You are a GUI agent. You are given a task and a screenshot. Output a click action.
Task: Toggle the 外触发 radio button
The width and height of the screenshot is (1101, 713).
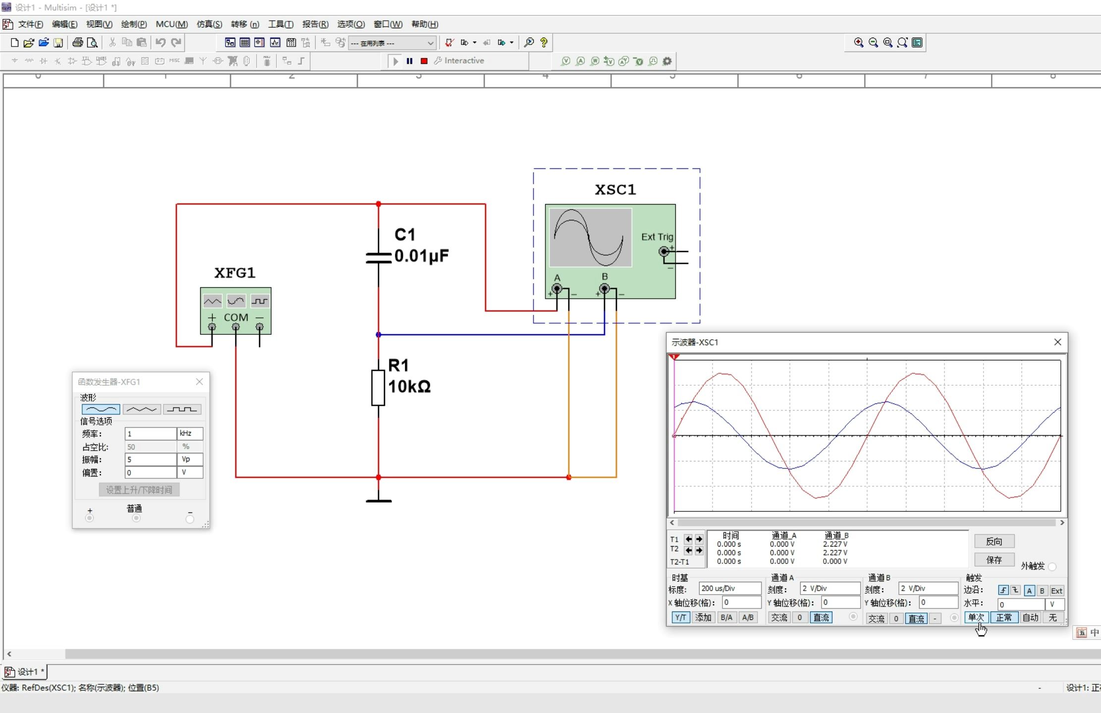tap(1052, 566)
